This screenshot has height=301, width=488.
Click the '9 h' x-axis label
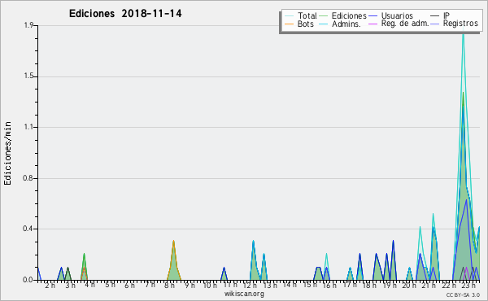[x=190, y=285]
